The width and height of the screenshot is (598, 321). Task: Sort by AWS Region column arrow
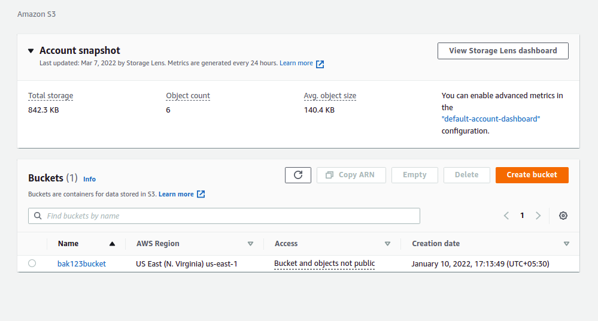(250, 244)
